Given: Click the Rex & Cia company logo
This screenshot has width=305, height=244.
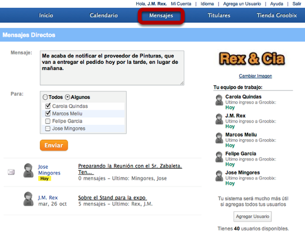Looking at the screenshot, I should pos(252,59).
